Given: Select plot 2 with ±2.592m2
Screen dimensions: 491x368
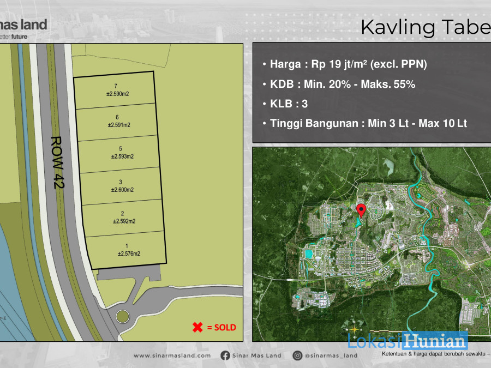Looking at the screenshot, I should point(123,218).
